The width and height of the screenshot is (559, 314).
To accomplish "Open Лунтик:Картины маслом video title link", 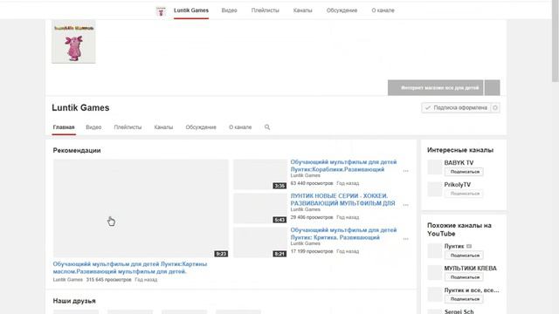I will (130, 268).
